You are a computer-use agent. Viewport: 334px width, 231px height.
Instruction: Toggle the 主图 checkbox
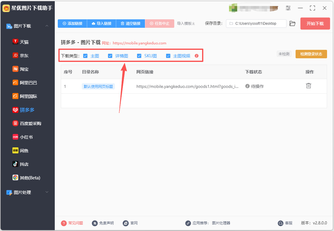[x=85, y=56]
